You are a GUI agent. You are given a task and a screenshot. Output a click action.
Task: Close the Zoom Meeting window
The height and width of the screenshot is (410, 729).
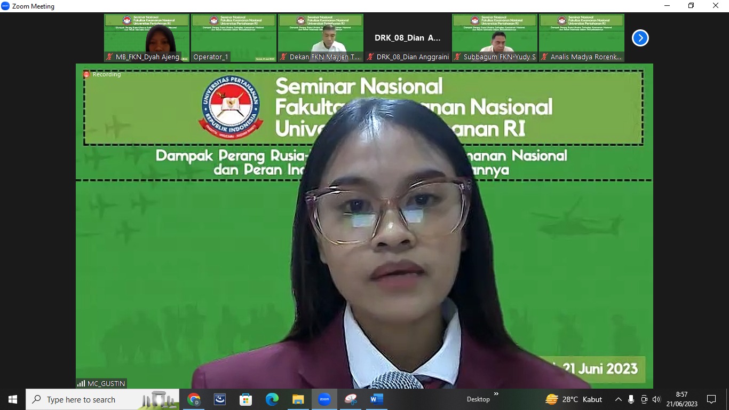click(x=716, y=6)
